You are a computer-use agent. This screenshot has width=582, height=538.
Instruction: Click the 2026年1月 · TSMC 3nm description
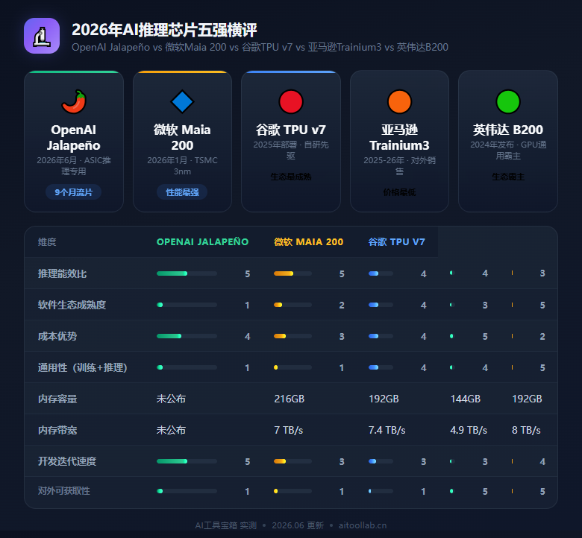(x=182, y=165)
